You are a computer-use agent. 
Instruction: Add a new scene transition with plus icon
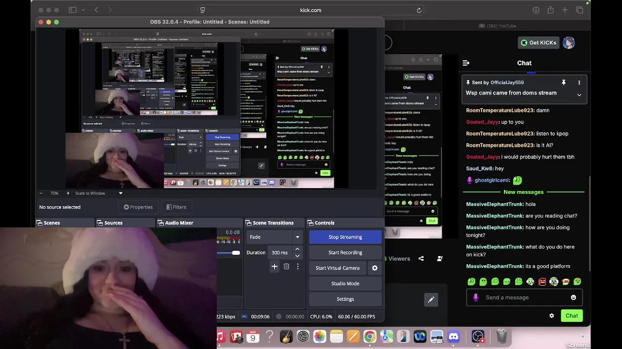[x=275, y=267]
